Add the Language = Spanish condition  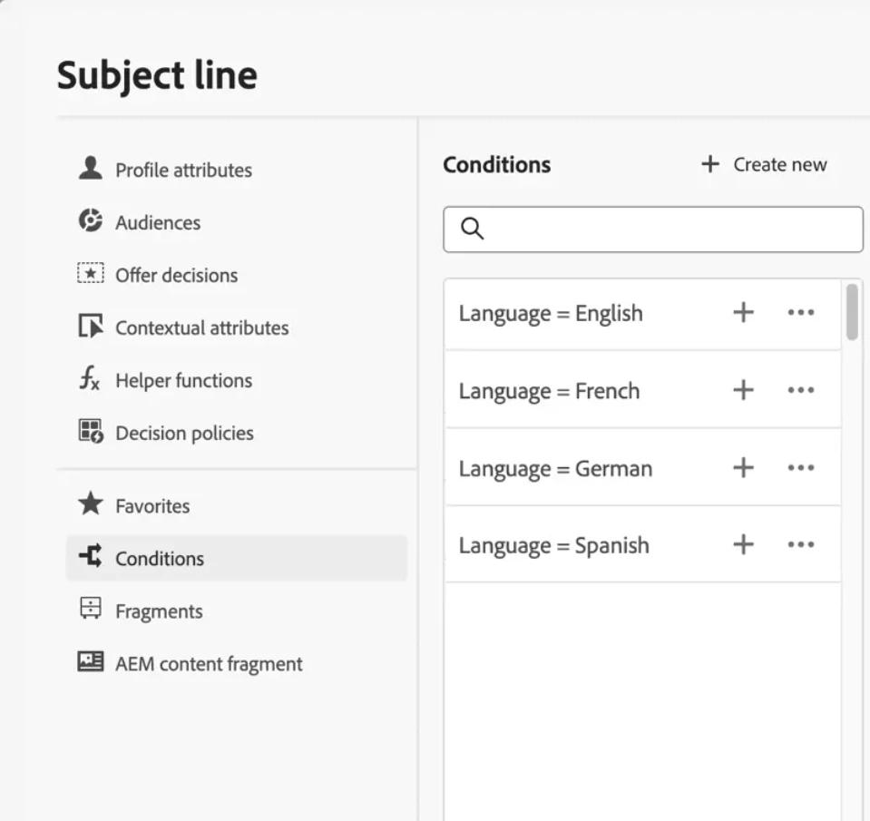pos(743,544)
